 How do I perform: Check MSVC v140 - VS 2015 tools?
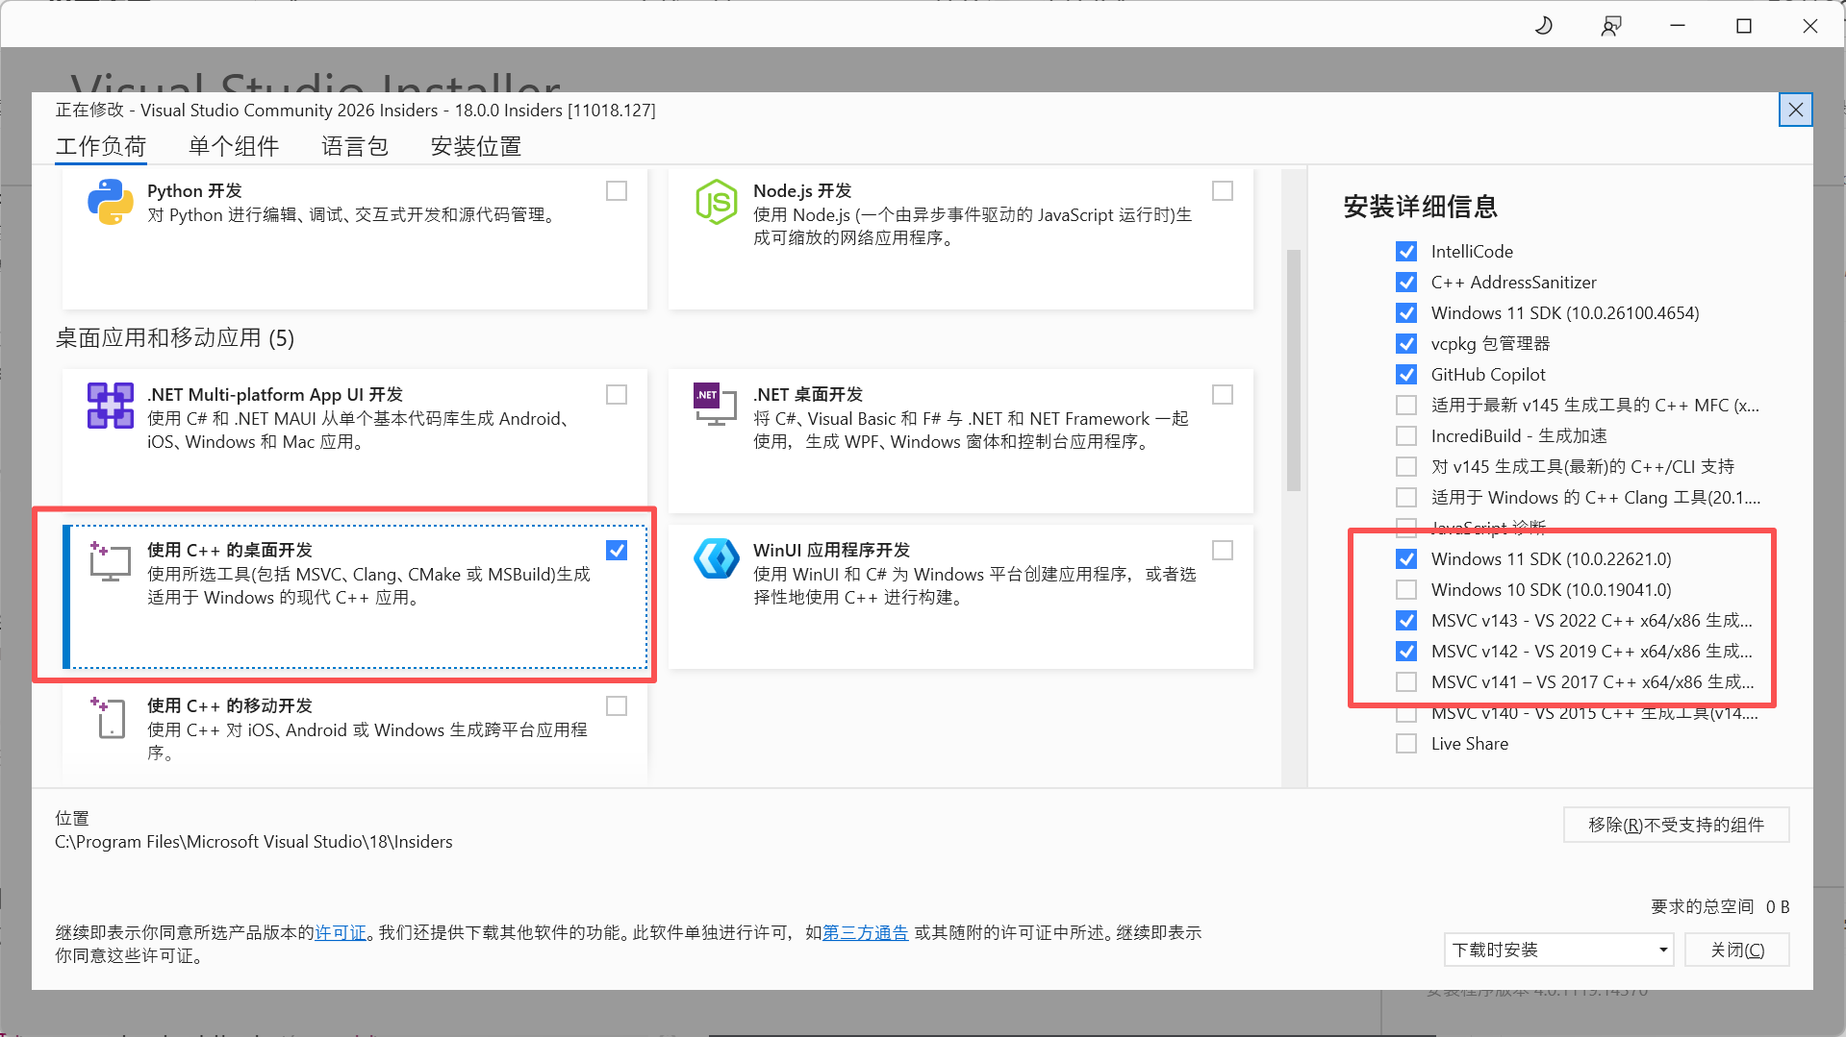(x=1406, y=714)
